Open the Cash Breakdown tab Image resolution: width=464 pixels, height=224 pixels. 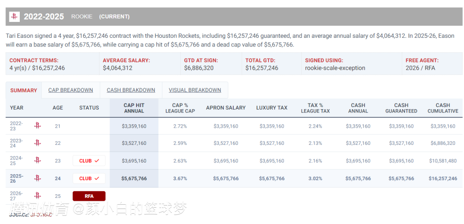[x=131, y=90]
